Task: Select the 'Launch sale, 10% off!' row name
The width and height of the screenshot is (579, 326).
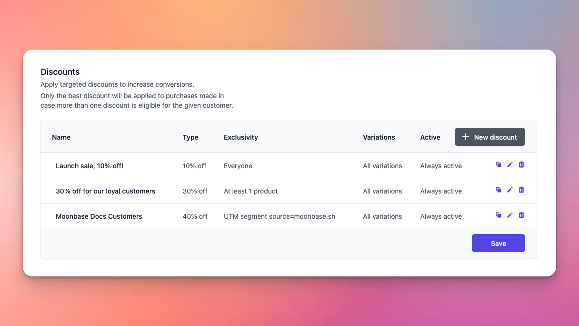Action: click(90, 166)
